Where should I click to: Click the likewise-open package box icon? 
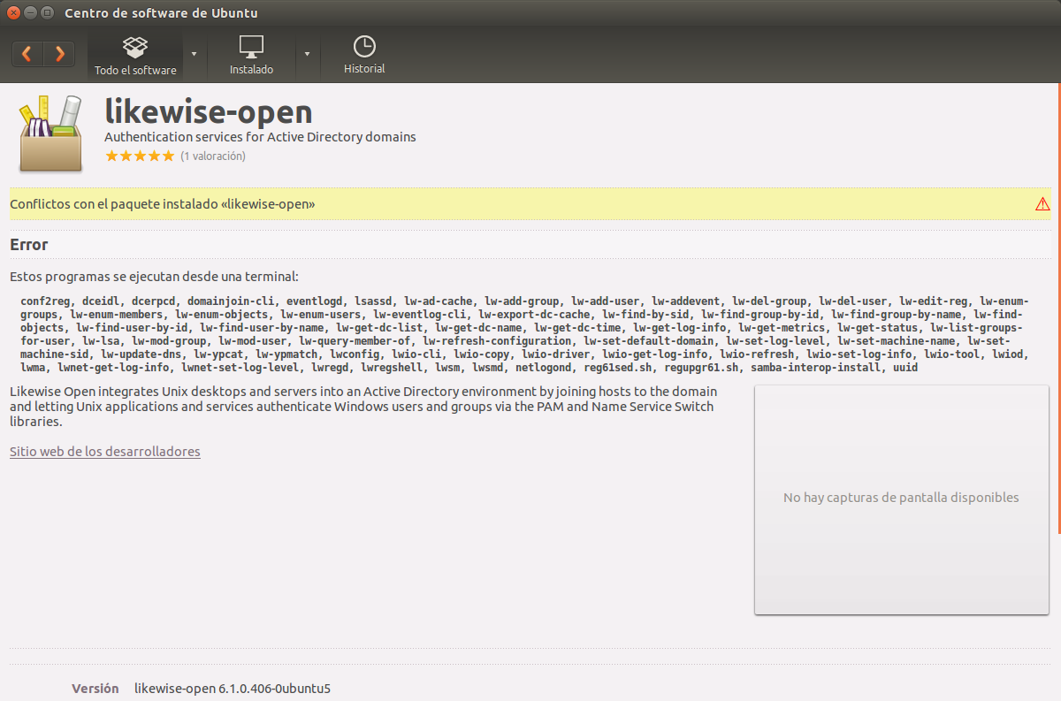coord(50,133)
